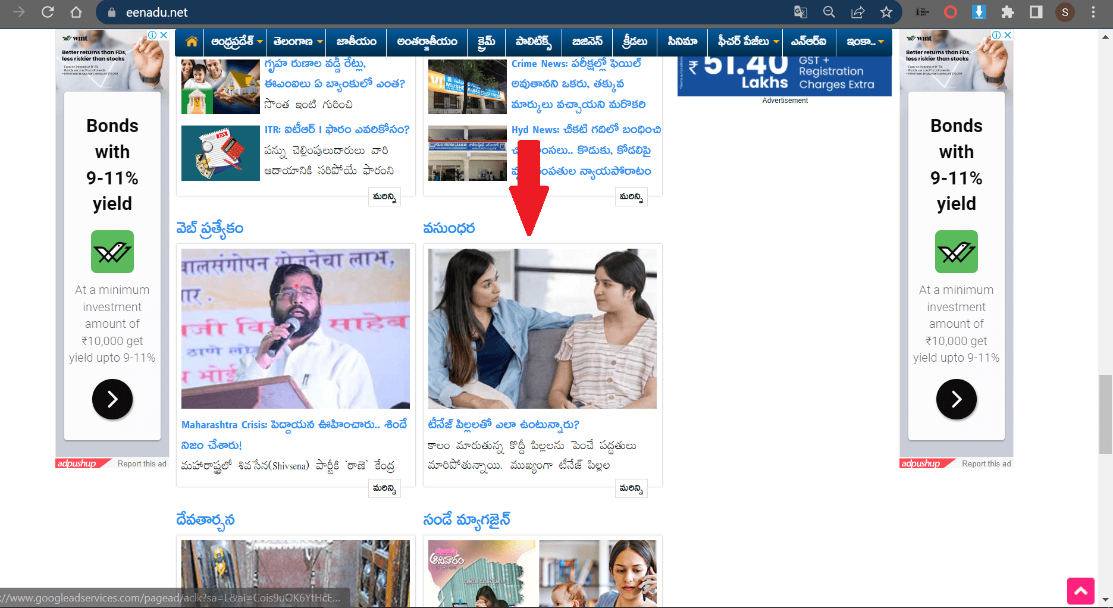Open the టీనేజ్ పిల్లలతో headline link

click(x=504, y=425)
